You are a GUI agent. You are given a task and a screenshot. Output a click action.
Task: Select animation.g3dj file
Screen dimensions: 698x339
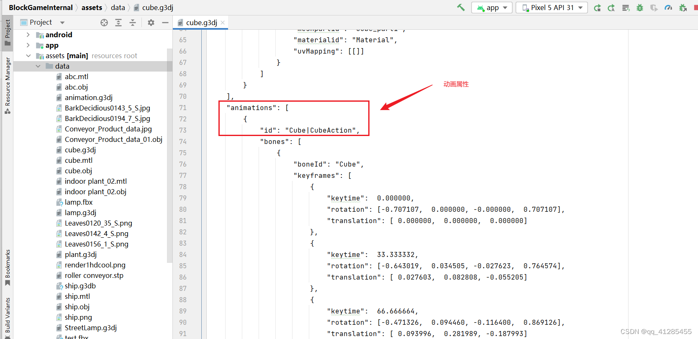pyautogui.click(x=89, y=98)
